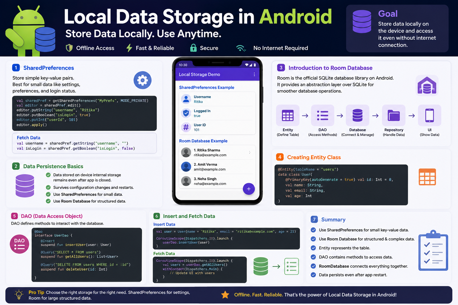Select the Entity table grid icon
The image size is (458, 305).
(x=288, y=115)
